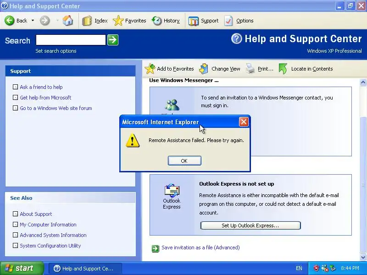Click bullet box beside Get help from Microsoft
Screen dimensions: 367x275
(x=15, y=98)
